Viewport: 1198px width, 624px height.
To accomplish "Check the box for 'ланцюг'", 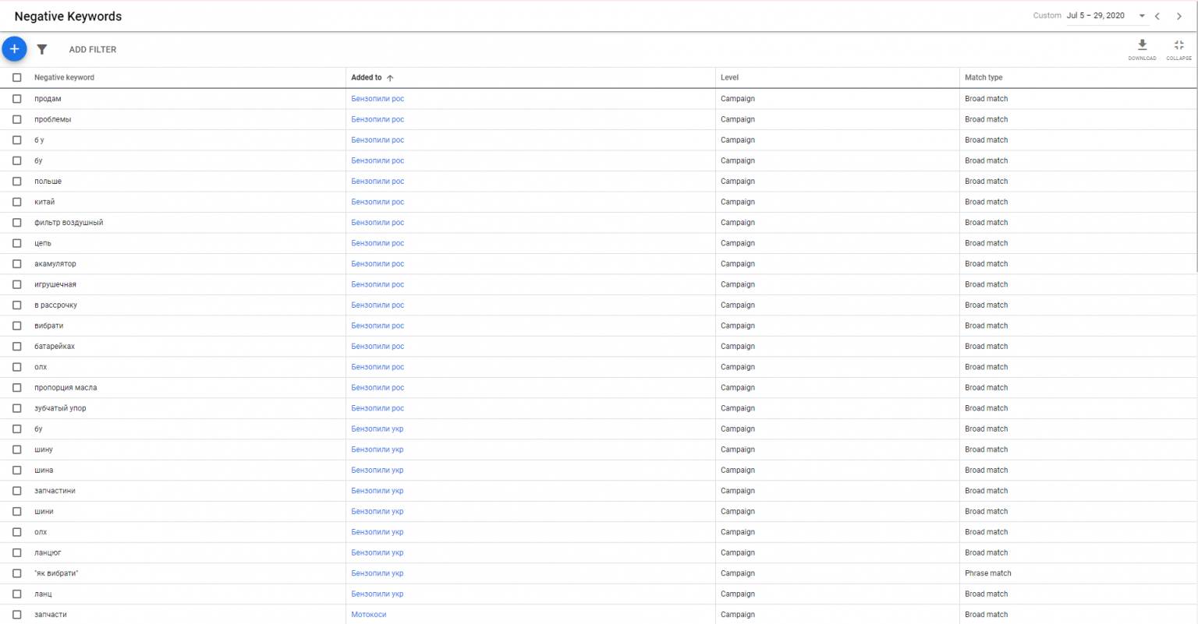I will coord(17,553).
